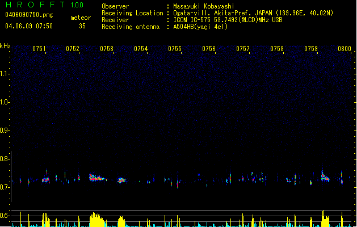Viewport: 357px width, 227px height.
Task: Click the 0753 time marker
Action: [x=107, y=49]
